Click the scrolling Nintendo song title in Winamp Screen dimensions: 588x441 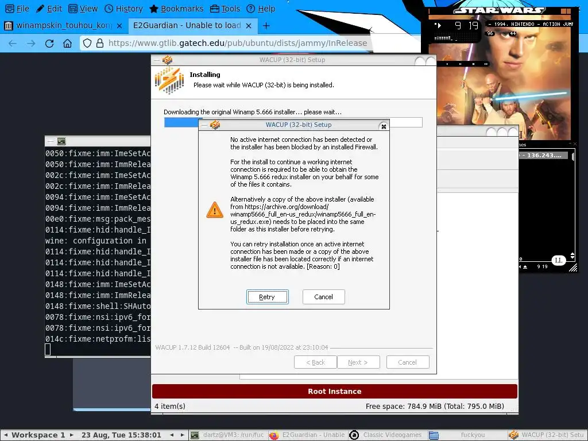click(x=530, y=24)
